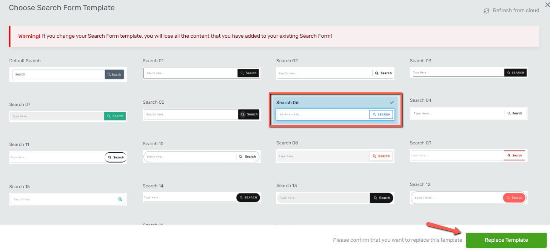
Task: Pick the Search 02 template preview
Action: (x=335, y=73)
